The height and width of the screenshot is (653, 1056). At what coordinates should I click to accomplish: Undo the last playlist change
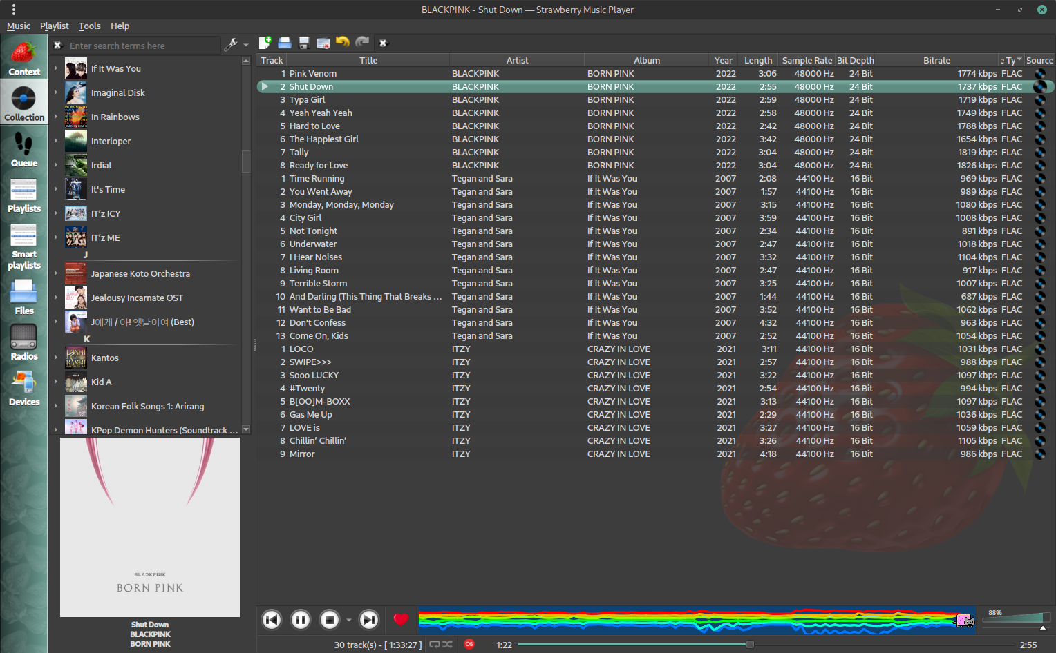point(343,43)
